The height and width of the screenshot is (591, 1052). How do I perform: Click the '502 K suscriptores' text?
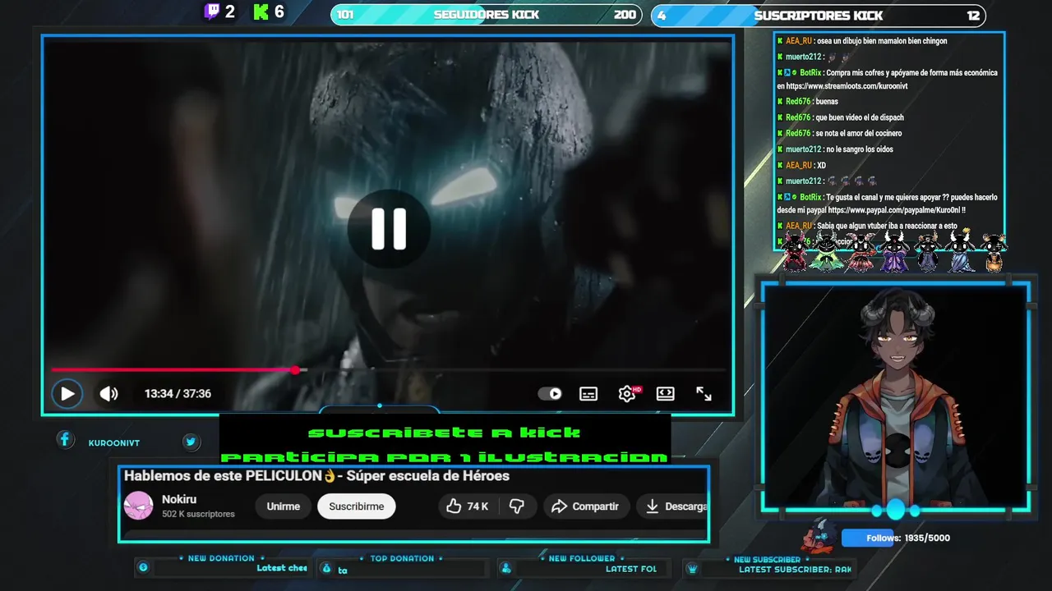[198, 514]
